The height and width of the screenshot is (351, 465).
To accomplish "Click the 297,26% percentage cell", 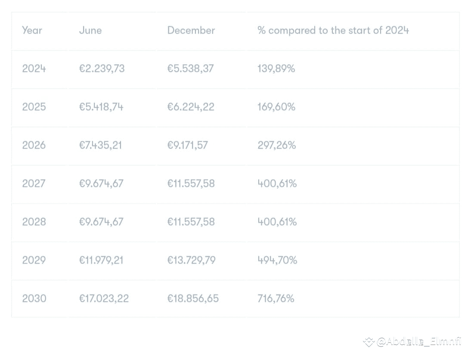I will 276,145.
